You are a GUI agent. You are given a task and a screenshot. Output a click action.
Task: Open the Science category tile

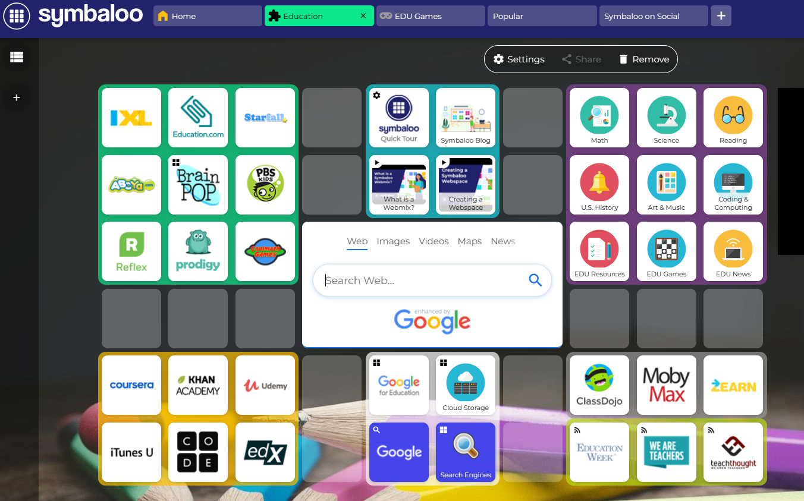coord(667,118)
